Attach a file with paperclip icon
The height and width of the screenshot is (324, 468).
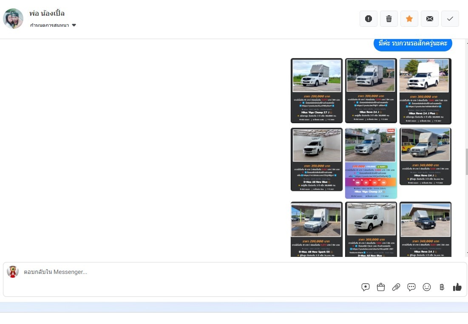click(x=396, y=287)
